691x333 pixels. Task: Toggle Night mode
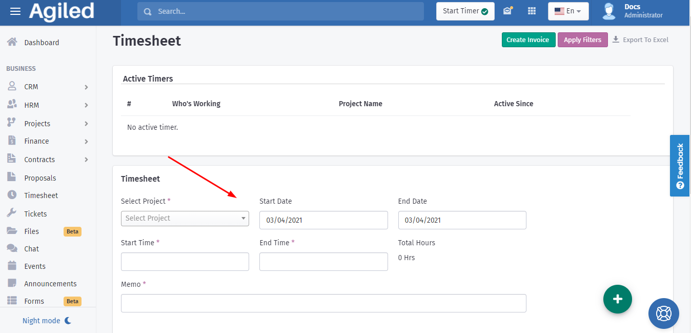coord(47,321)
